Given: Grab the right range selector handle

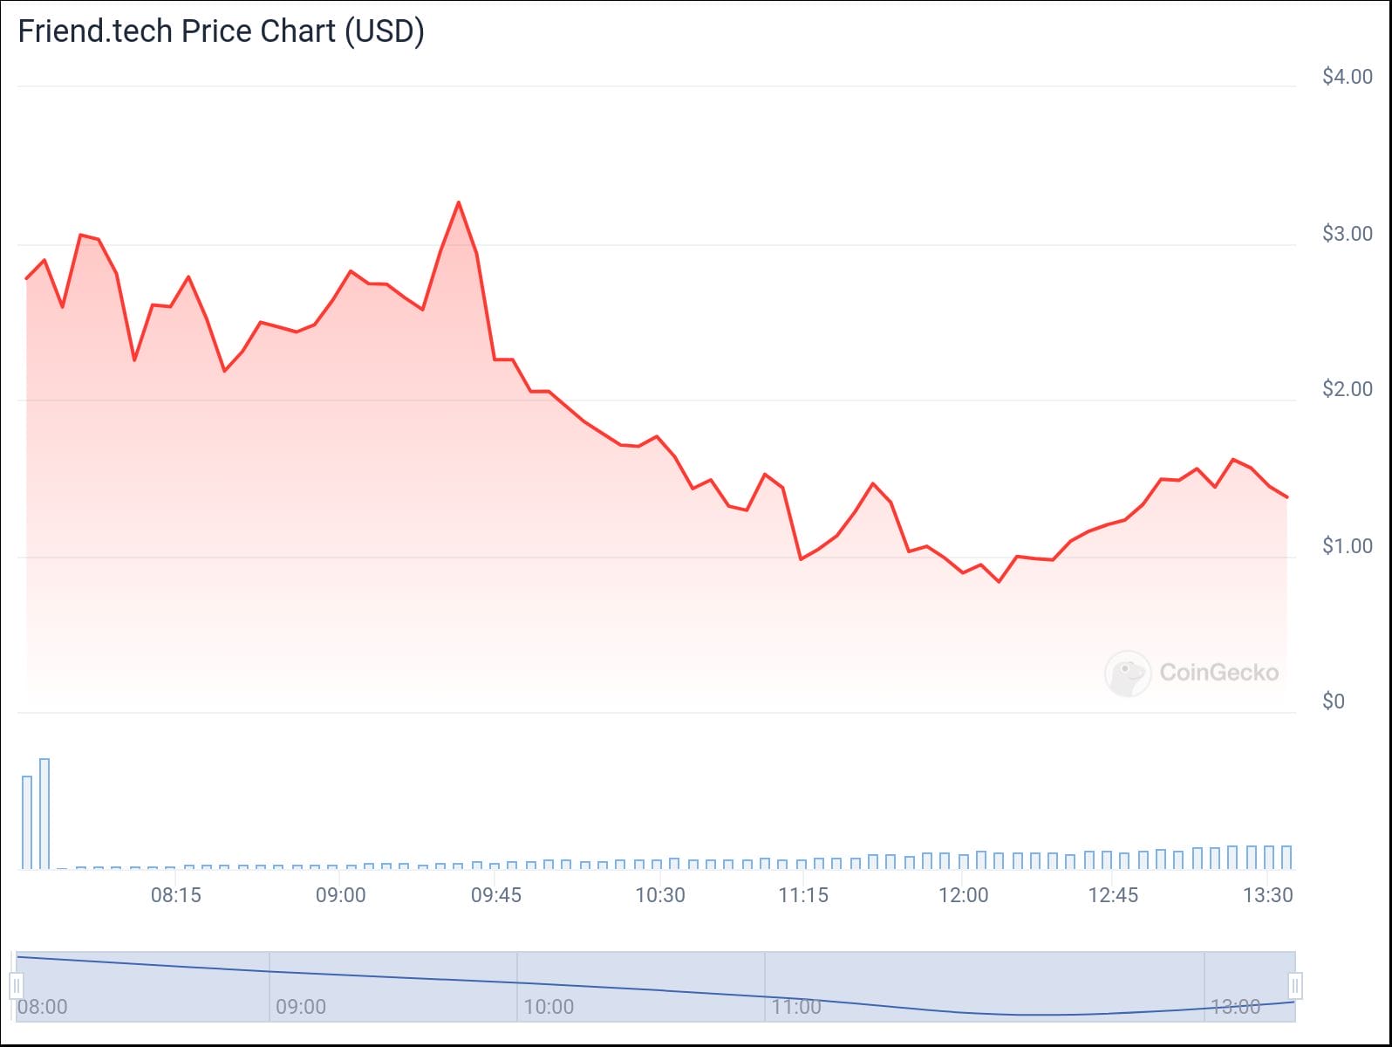Looking at the screenshot, I should [x=1295, y=986].
